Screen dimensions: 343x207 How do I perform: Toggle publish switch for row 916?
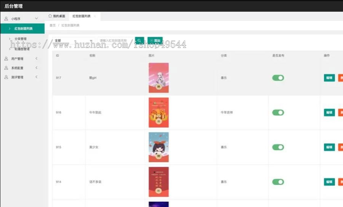point(278,112)
